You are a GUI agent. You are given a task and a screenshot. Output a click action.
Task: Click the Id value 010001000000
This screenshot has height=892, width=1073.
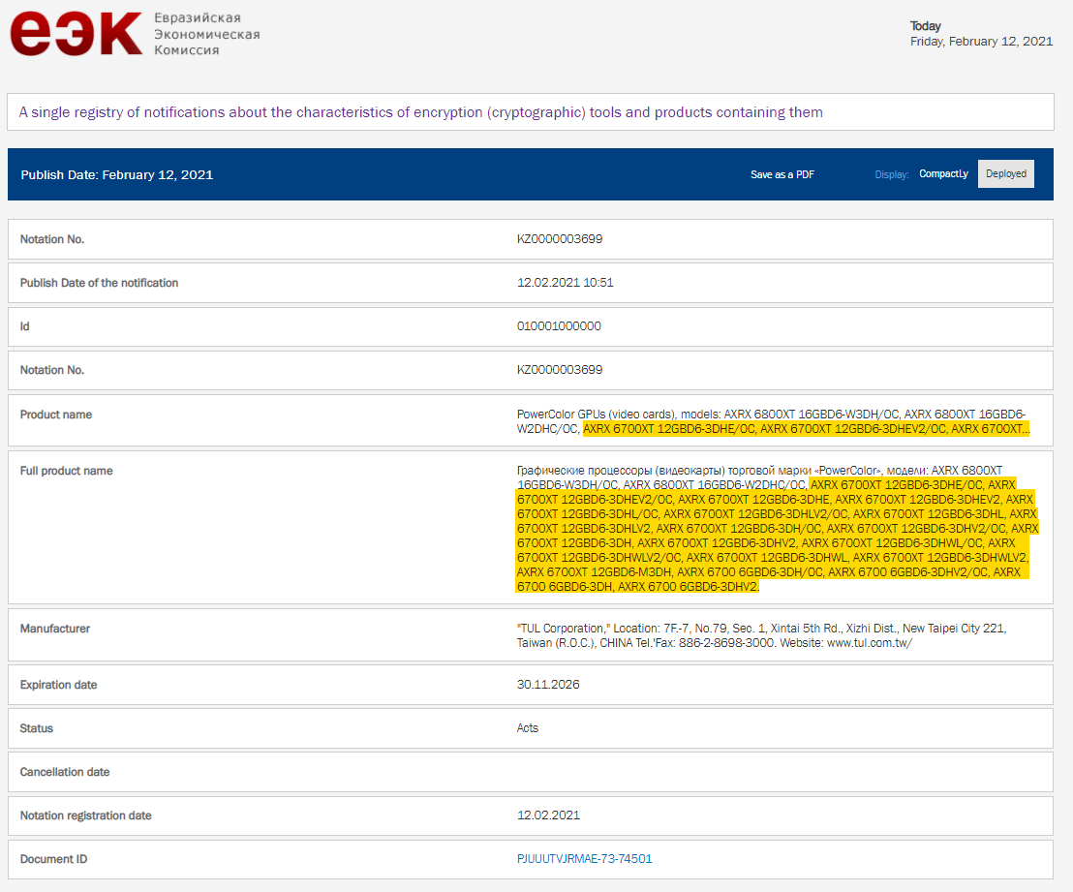[559, 325]
